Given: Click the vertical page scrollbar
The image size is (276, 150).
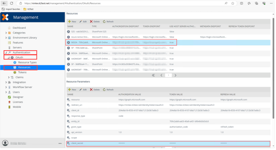Looking at the screenshot, I should click(273, 68).
